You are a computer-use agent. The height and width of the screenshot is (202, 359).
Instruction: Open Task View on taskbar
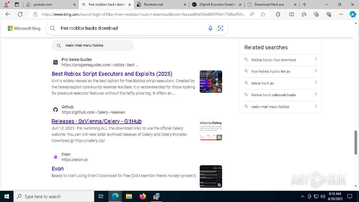coord(101,196)
